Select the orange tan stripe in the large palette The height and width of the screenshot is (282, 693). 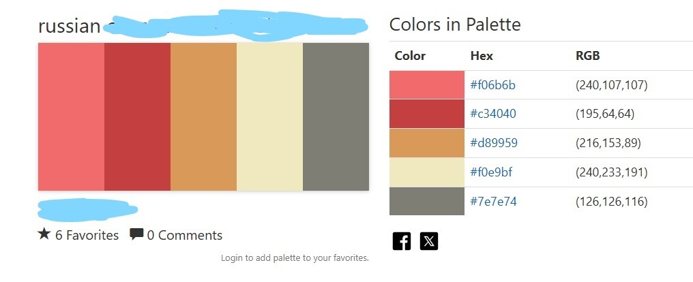pyautogui.click(x=203, y=116)
